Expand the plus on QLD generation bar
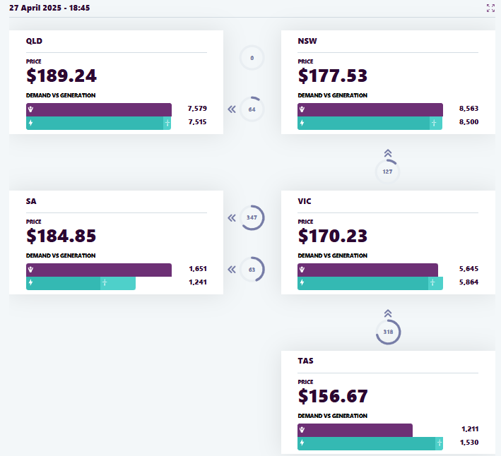Viewport: 501px width, 456px height. pyautogui.click(x=167, y=123)
